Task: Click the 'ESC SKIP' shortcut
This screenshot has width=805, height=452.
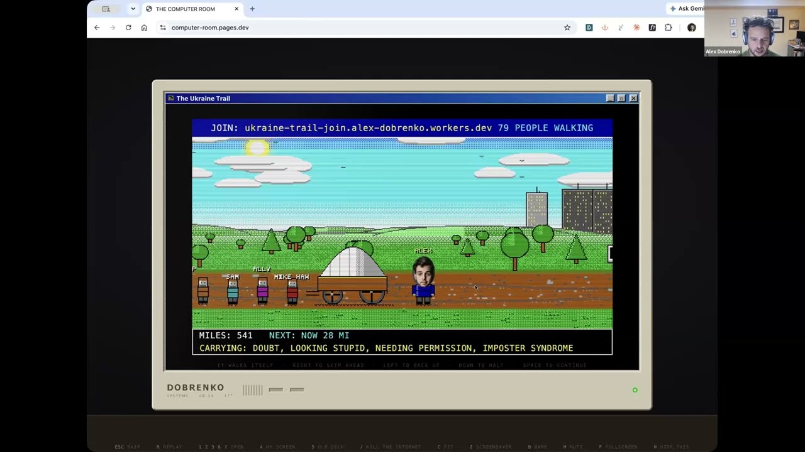Action: coord(128,447)
